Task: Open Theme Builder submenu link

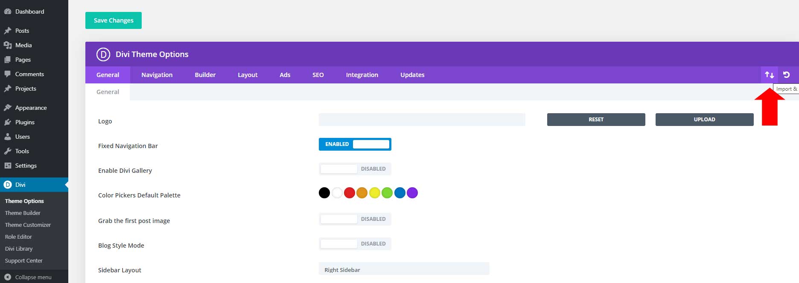Action: coord(23,213)
